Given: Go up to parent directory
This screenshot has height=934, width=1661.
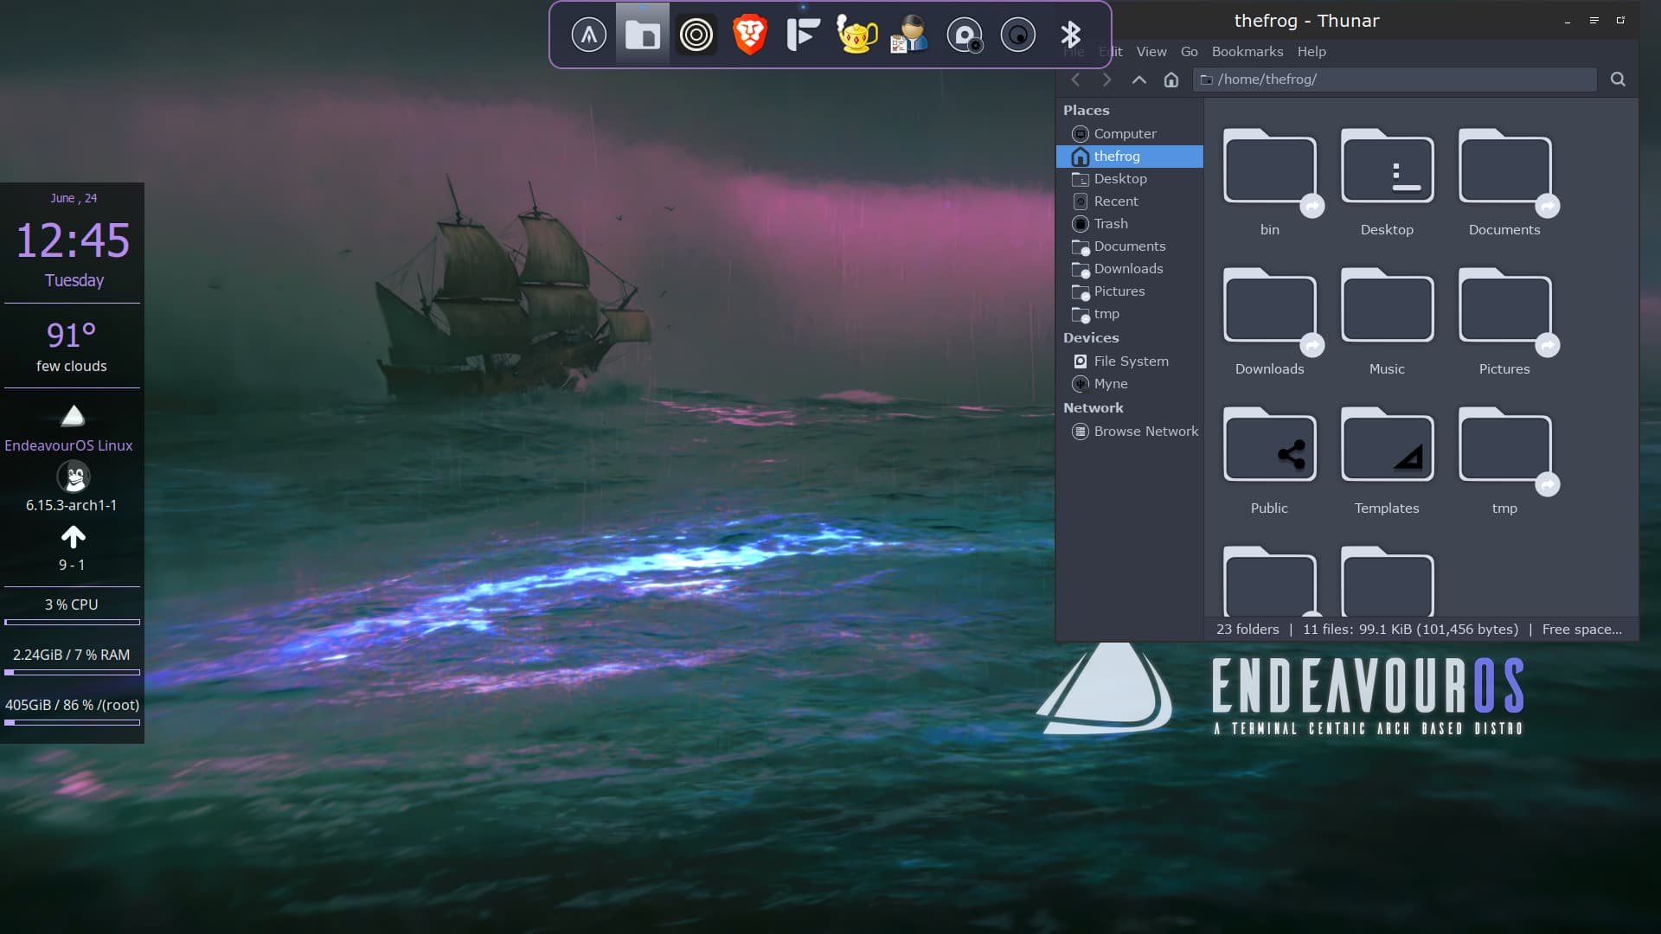Looking at the screenshot, I should click(x=1139, y=80).
